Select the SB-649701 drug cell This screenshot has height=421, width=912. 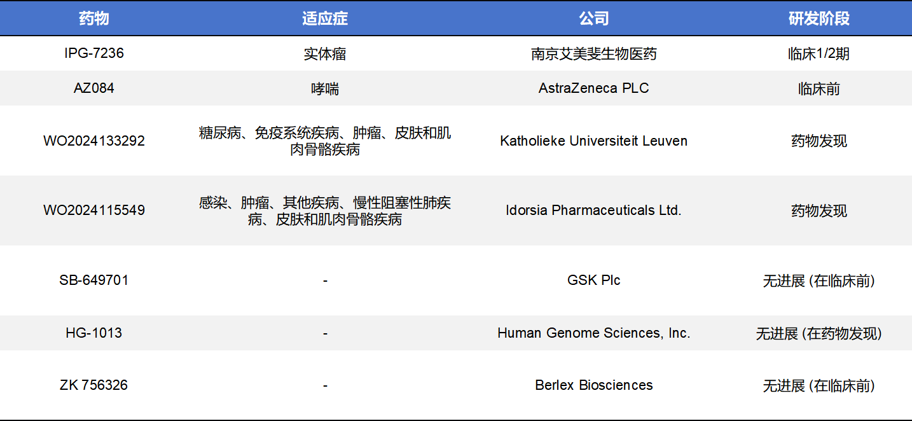click(x=94, y=280)
